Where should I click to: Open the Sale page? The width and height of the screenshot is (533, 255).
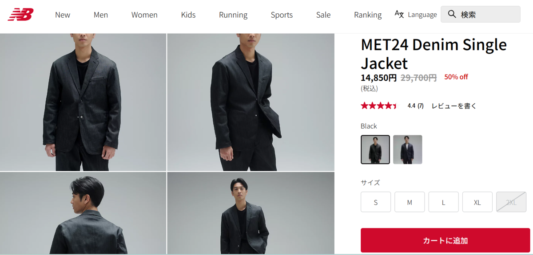(323, 15)
